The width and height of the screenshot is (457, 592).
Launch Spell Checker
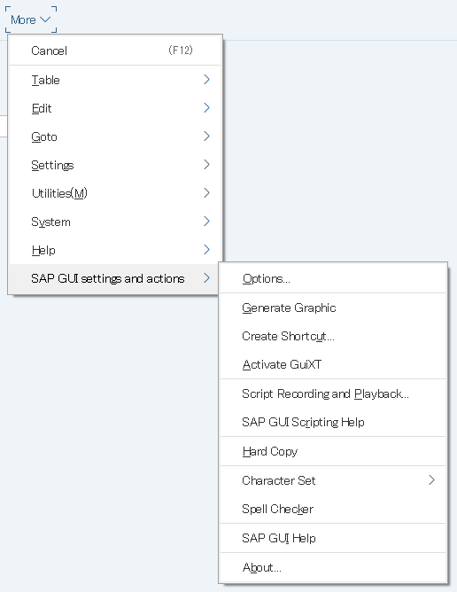333,509
